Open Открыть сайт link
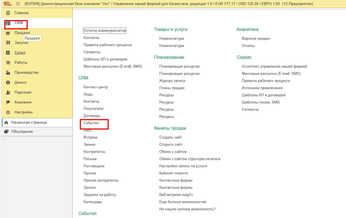 [x=171, y=145]
